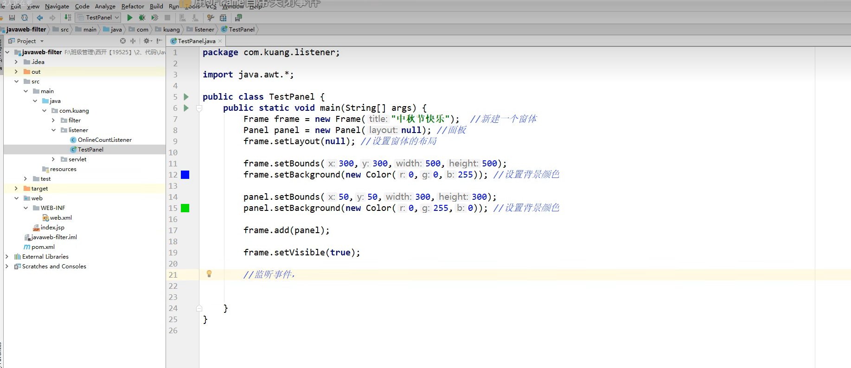Open the Settings wrench icon
Screen dimensions: 851x368
click(x=211, y=18)
